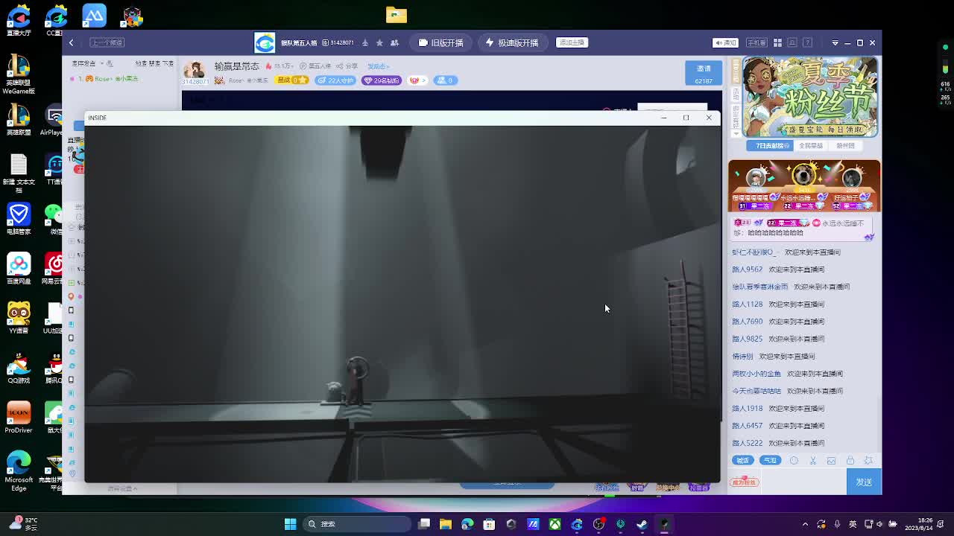954x536 pixels.
Task: Go back with the top-left arrow
Action: pyautogui.click(x=72, y=42)
